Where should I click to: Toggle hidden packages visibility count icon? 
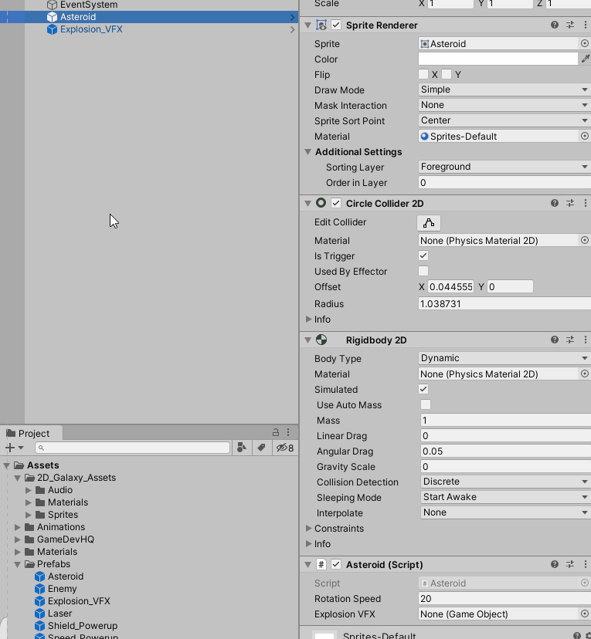tap(285, 448)
